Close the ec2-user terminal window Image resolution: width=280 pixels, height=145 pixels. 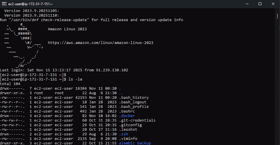(x=273, y=4)
